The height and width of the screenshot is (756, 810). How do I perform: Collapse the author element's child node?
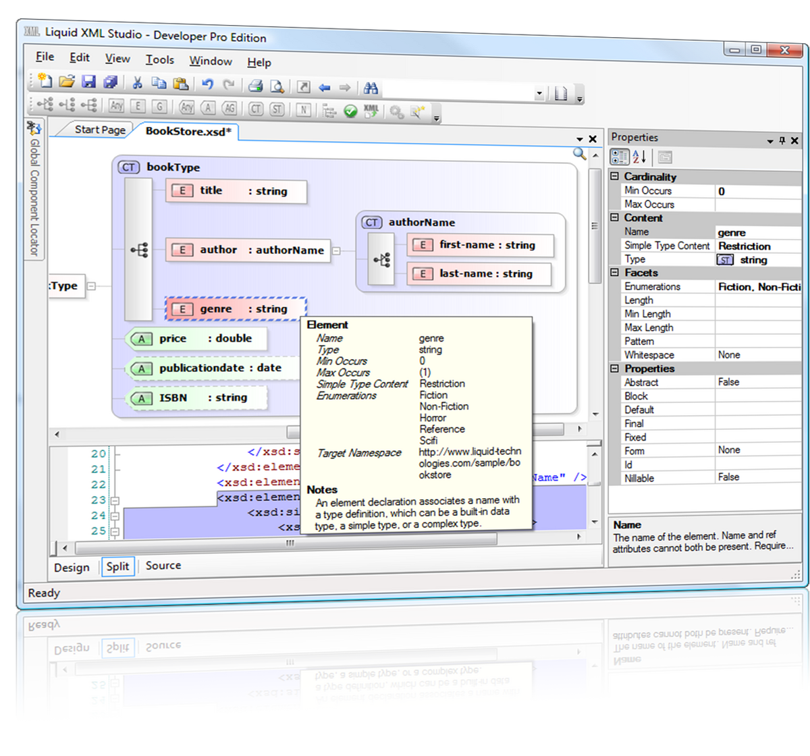[x=336, y=250]
